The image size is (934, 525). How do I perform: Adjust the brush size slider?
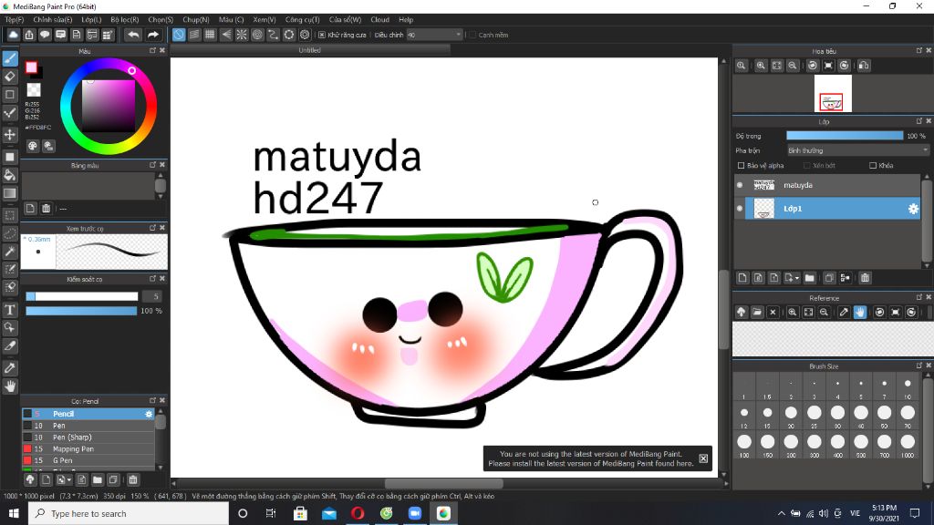click(x=81, y=296)
